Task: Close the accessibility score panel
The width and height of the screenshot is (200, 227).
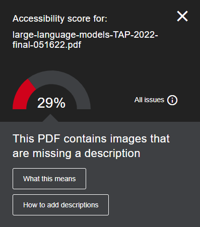Action: (182, 16)
